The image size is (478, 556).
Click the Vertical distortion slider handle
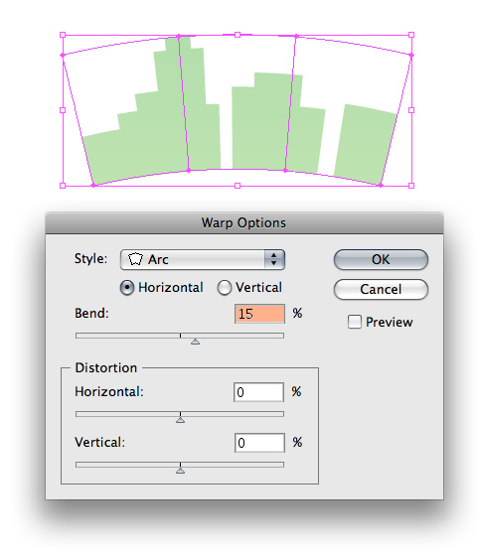tap(180, 471)
